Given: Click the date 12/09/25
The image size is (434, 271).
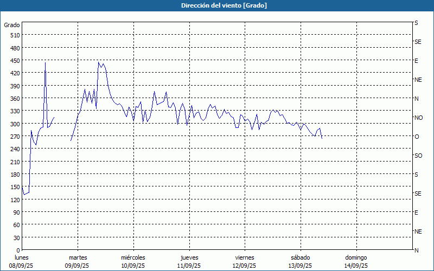Looking at the screenshot, I should pyautogui.click(x=245, y=266).
